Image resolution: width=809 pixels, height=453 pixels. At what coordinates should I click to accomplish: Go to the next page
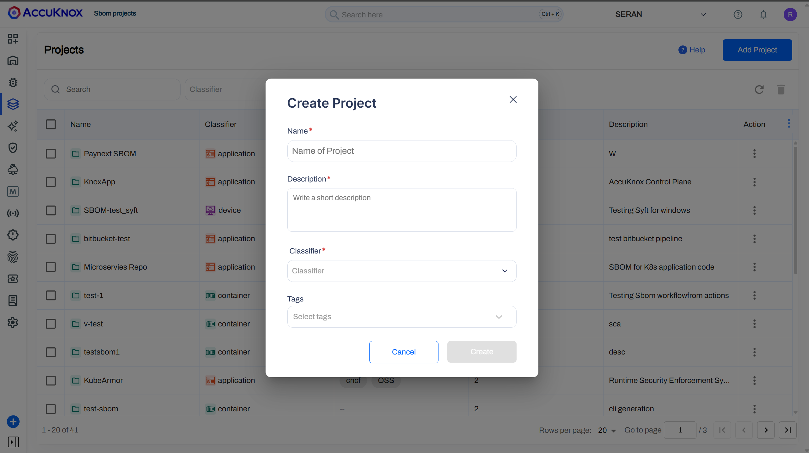[x=765, y=430]
